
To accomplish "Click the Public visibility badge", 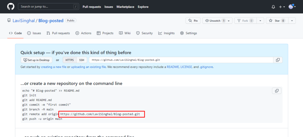I will 71,20.
